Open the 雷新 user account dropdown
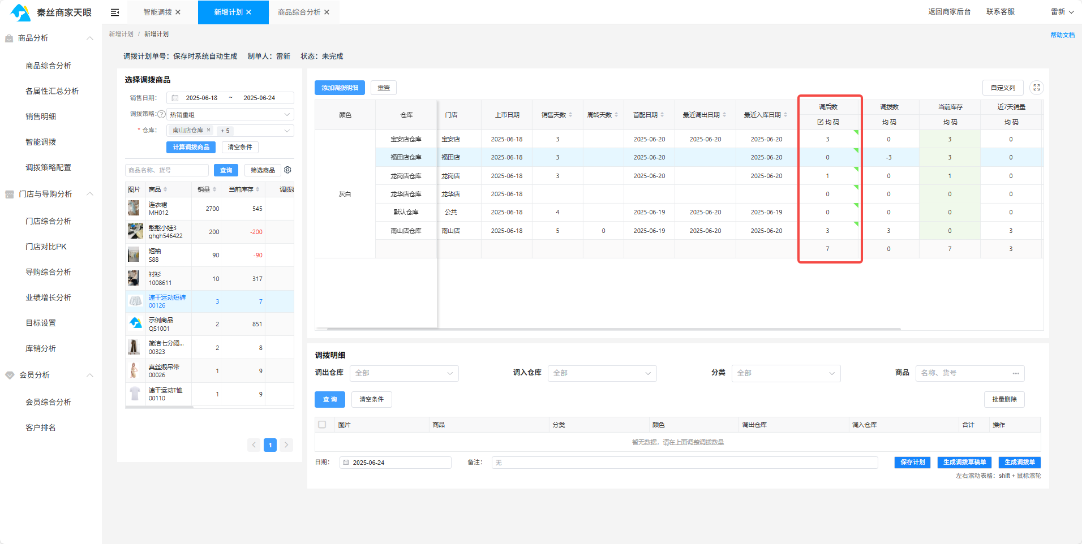 [x=1062, y=12]
